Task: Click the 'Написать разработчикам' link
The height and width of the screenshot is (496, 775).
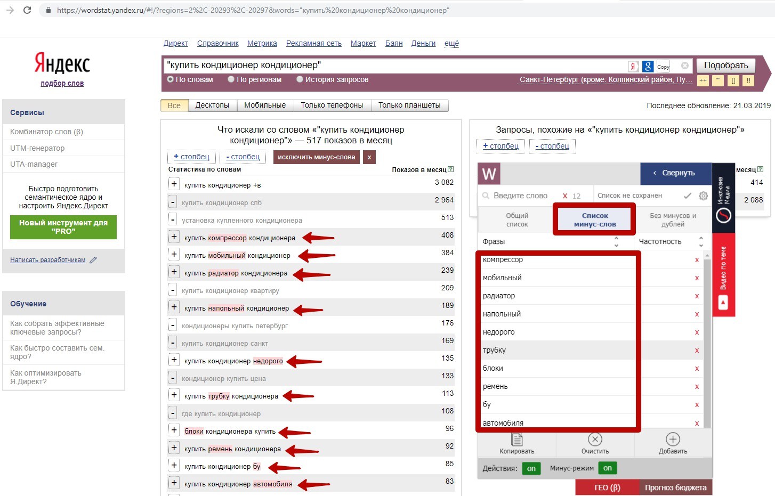Action: [x=47, y=260]
